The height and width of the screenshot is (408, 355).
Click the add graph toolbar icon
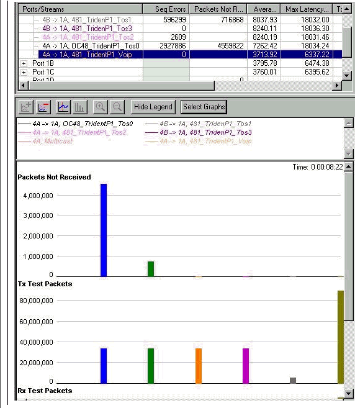click(x=26, y=107)
